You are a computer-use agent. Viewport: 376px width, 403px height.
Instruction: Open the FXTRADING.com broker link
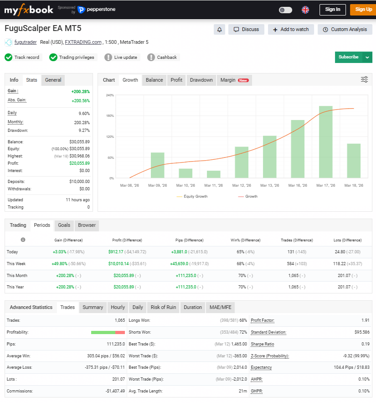(83, 42)
